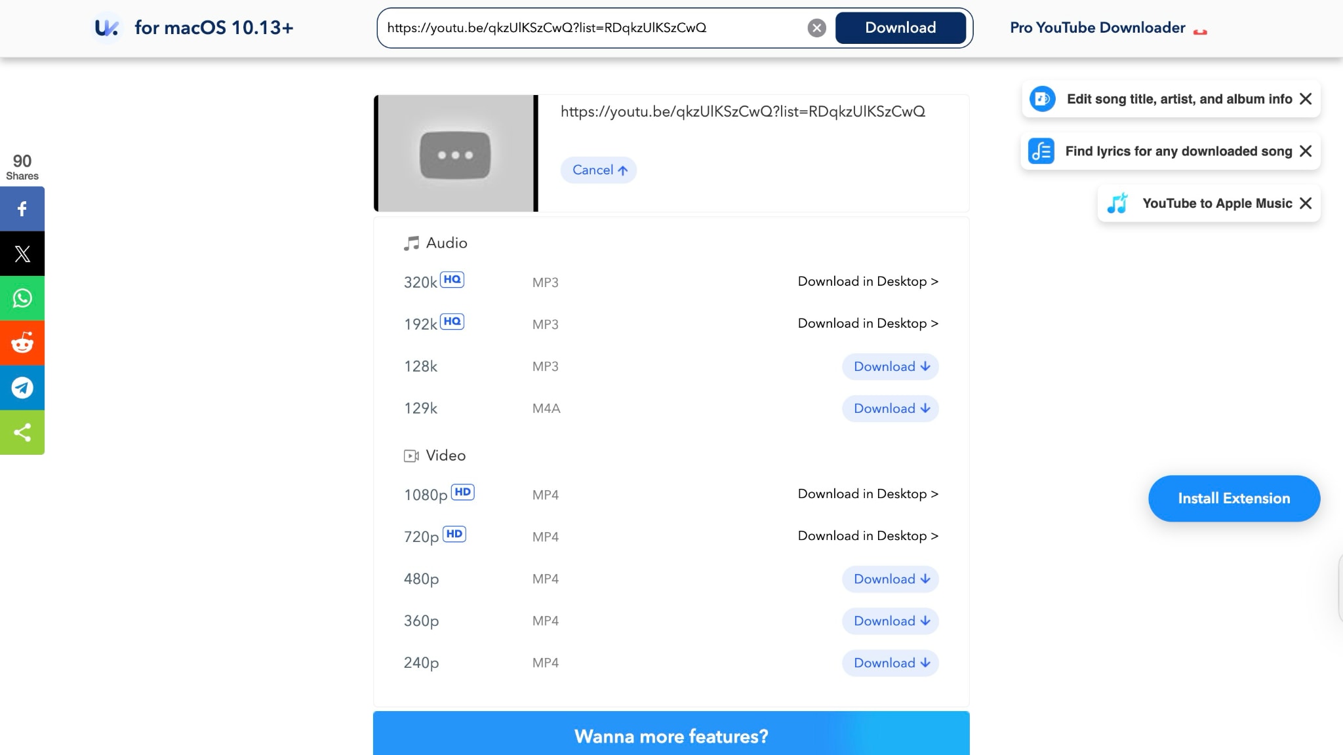This screenshot has width=1343, height=755.
Task: Click the HQ badge next to 192k
Action: point(452,321)
